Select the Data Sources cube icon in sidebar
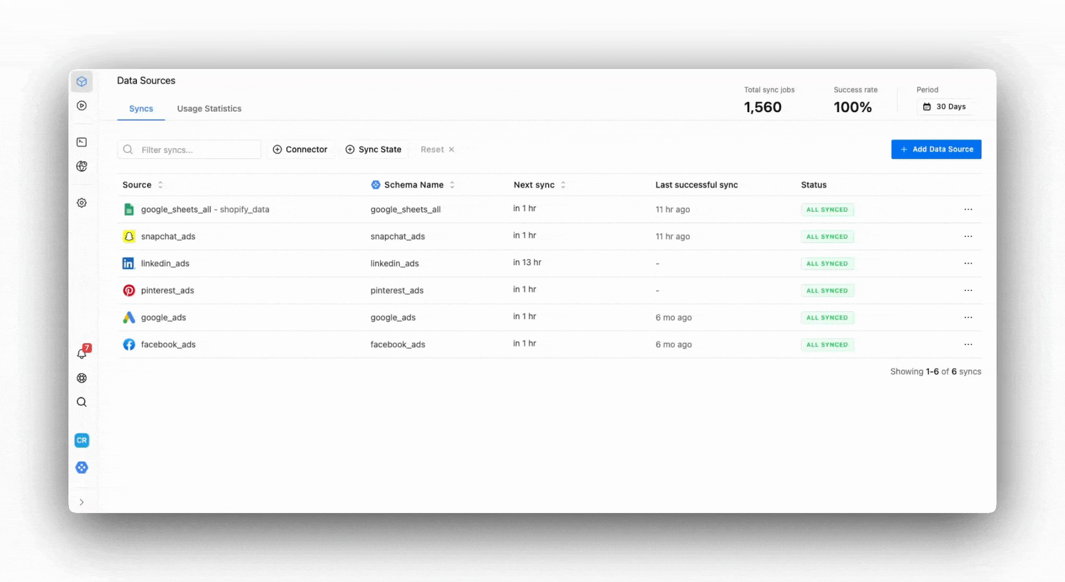The height and width of the screenshot is (582, 1065). 82,82
